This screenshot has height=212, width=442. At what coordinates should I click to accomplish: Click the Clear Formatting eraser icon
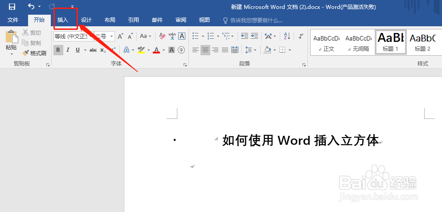(x=163, y=36)
